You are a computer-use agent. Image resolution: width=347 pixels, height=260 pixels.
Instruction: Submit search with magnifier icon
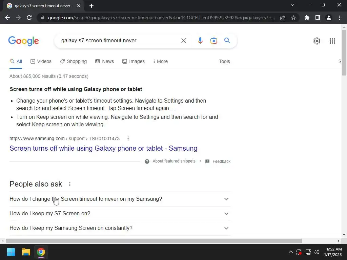(x=227, y=41)
